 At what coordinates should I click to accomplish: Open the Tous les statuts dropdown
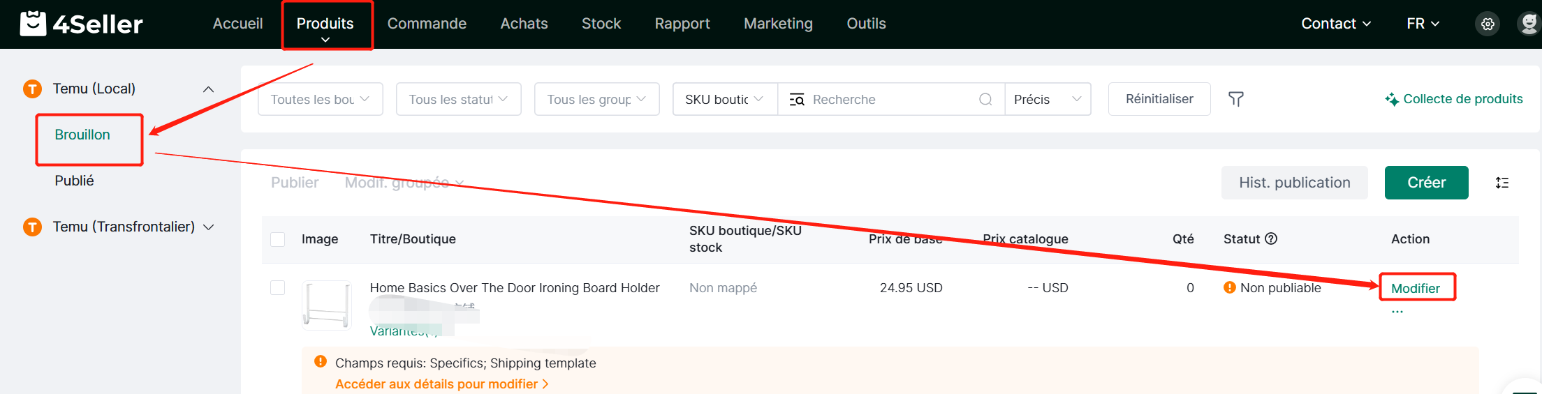click(x=459, y=99)
